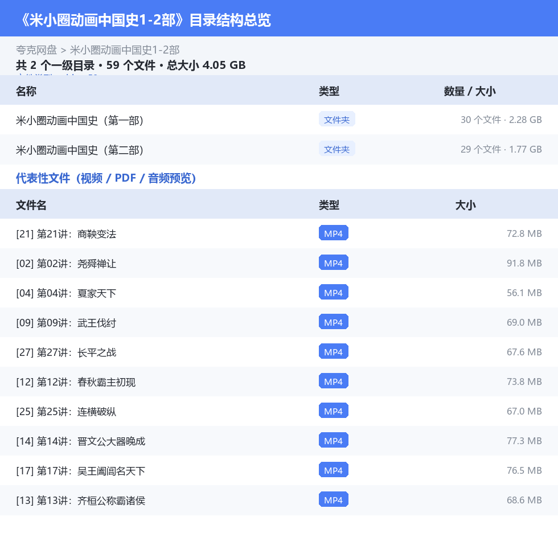The width and height of the screenshot is (558, 533).
Task: Select the 91.8 MB size value
Action: click(x=524, y=263)
